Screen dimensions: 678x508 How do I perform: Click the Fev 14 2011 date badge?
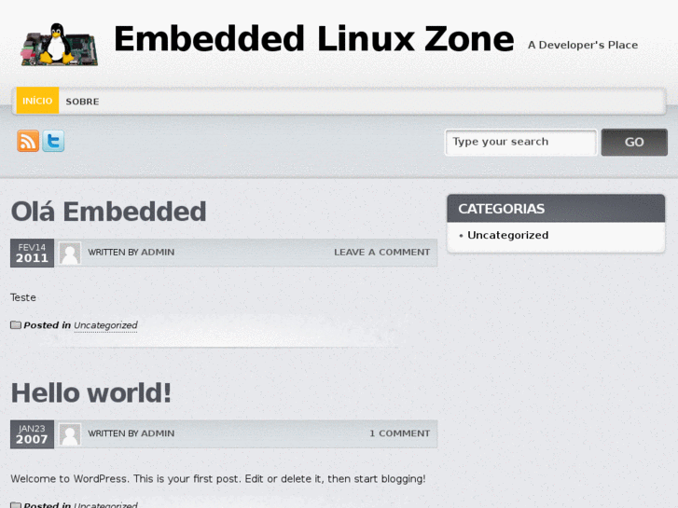[32, 253]
